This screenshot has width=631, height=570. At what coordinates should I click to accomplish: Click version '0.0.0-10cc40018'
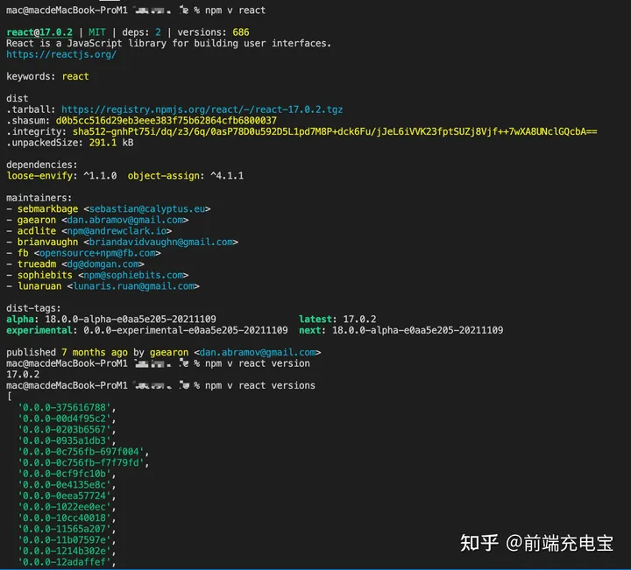(x=64, y=518)
